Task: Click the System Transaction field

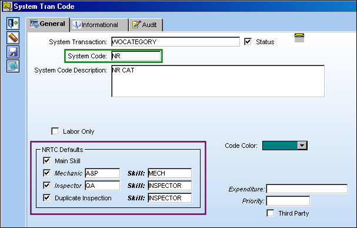Action: tap(175, 42)
